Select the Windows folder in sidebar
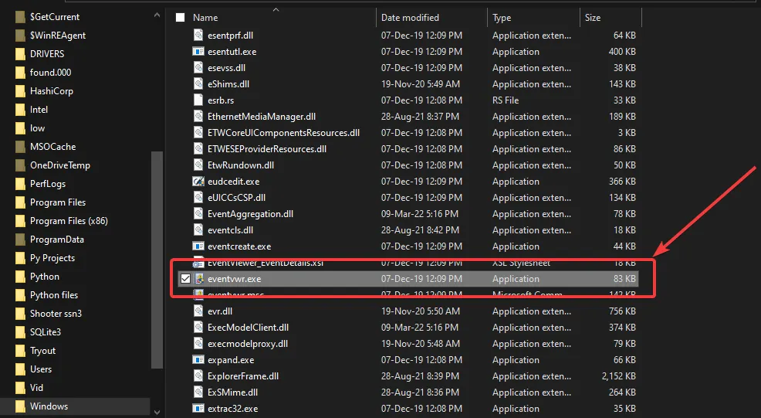761x418 pixels. tap(49, 406)
